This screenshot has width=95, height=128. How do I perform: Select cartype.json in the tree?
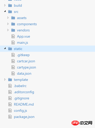27,67
